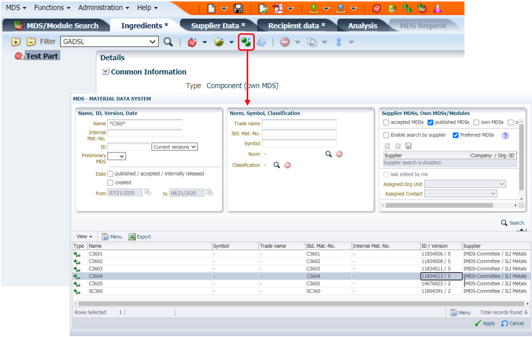Switch to the Supplier Data tab

(x=218, y=25)
